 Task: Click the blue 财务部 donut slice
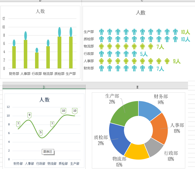[149, 110]
